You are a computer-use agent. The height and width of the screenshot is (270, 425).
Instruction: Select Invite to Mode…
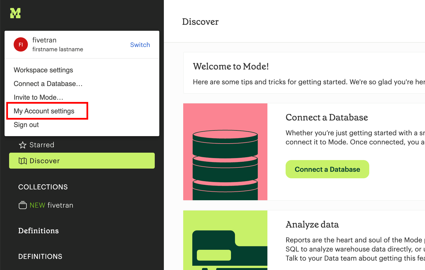point(38,97)
